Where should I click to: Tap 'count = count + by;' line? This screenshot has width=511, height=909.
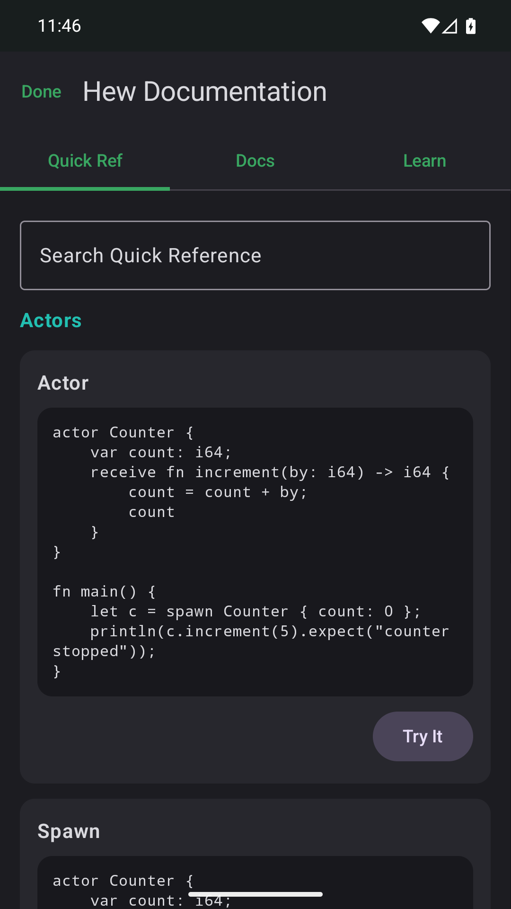point(218,492)
